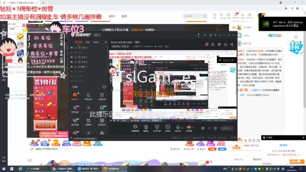Screen dimensions: 306x172
Task: Mute the 扬声器 speaker
Action: (189, 128)
